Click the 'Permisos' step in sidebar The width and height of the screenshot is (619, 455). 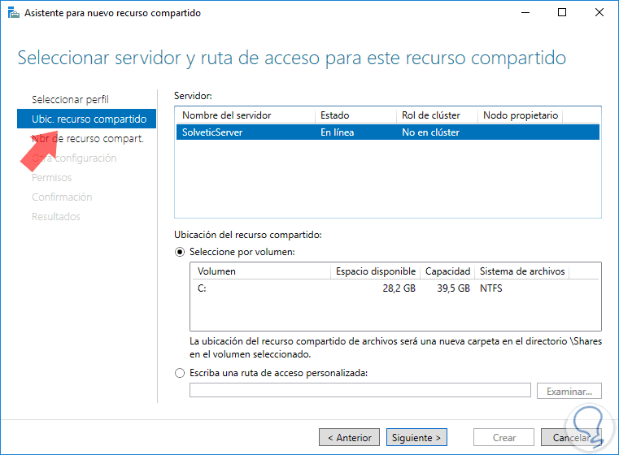[52, 177]
